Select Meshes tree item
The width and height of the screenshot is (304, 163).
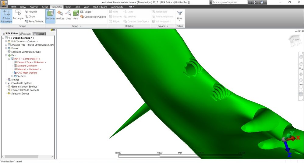tap(15, 80)
